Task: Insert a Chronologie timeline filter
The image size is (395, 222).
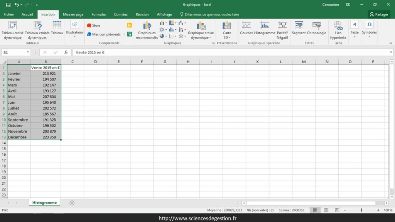Action: (x=317, y=30)
